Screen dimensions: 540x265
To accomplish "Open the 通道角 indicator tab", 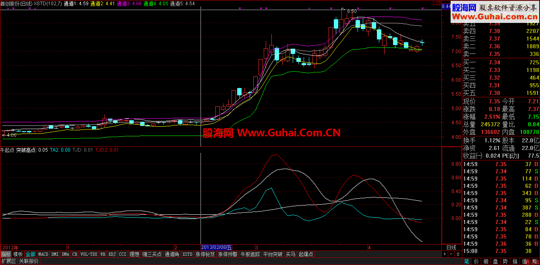I will (172, 254).
